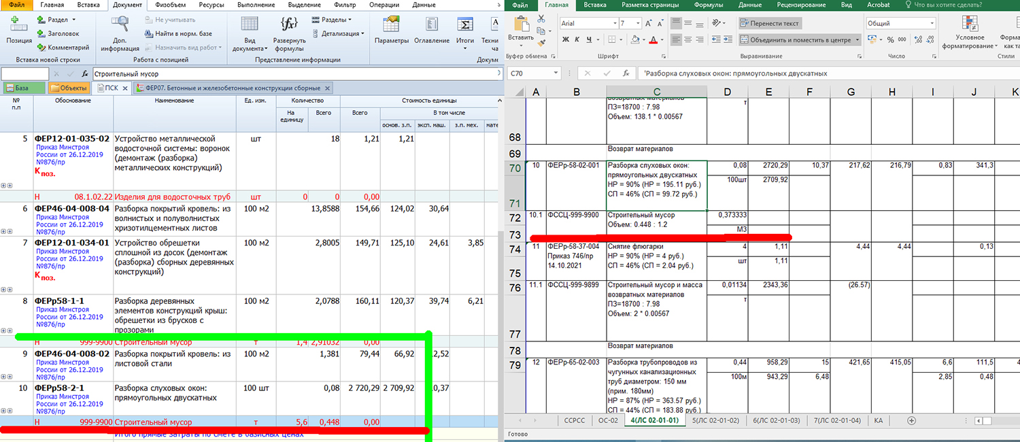
Task: Toggle bold Ж formatting in Excel
Action: click(x=565, y=40)
